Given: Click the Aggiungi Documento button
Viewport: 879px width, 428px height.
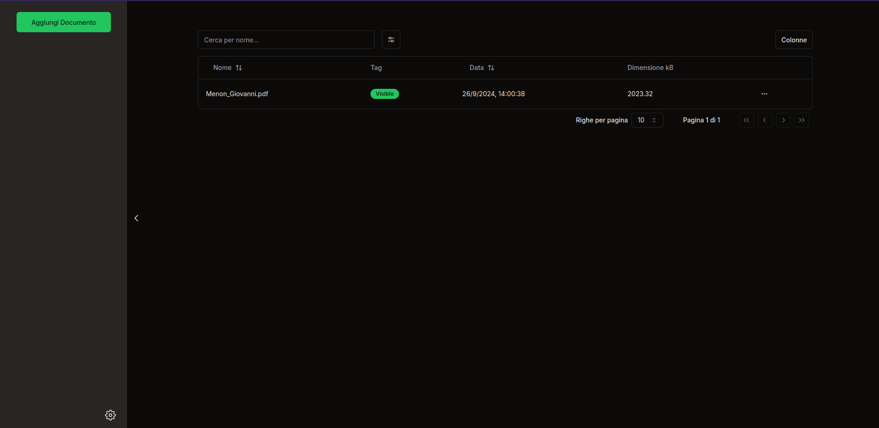Looking at the screenshot, I should 64,22.
